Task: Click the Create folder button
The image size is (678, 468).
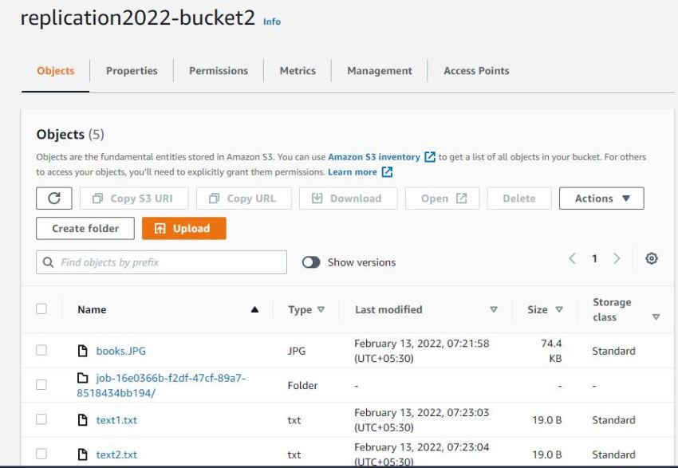Action: pos(85,228)
